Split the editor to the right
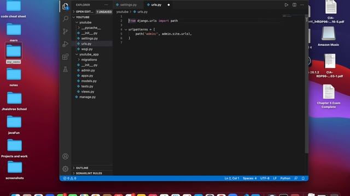Viewport: 350px width, 196px height. (294, 5)
